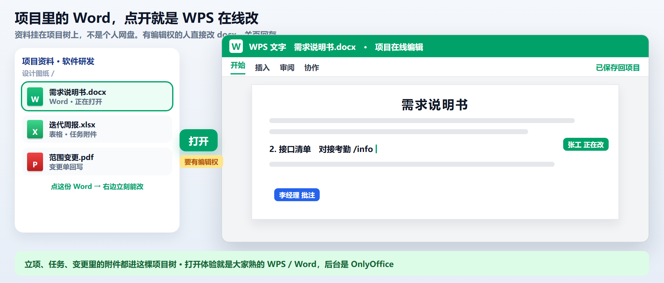Click the document title 需求说明书
Screen dimensions: 664x283
tap(435, 105)
